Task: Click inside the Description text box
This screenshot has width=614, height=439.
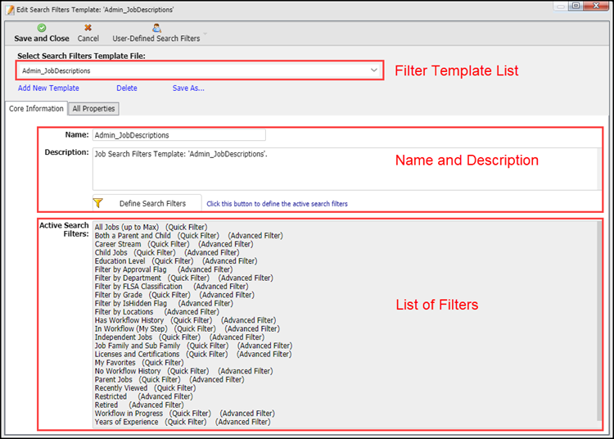Action: pos(344,168)
